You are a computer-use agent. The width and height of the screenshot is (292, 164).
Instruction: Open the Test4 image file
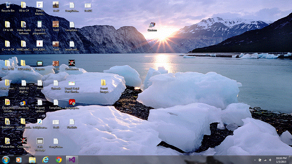56,46
